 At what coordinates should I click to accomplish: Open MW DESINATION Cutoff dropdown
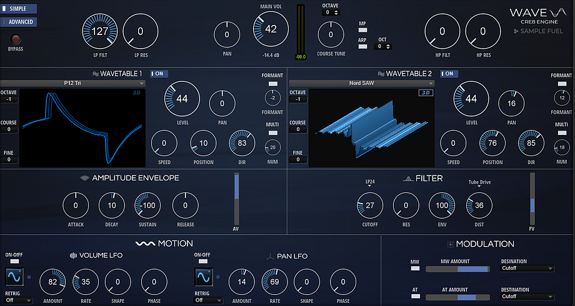pyautogui.click(x=527, y=269)
